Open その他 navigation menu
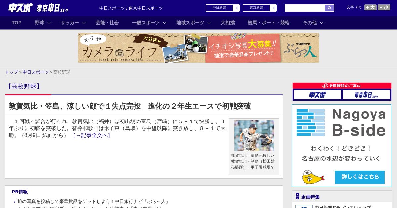 click(310, 23)
